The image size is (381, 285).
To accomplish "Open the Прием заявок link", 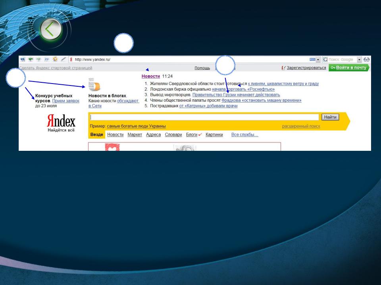I will coord(65,101).
